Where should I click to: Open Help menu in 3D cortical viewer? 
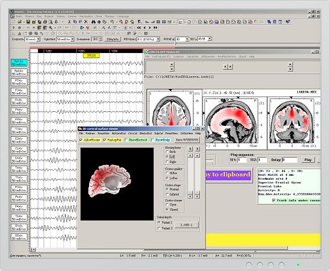point(198,134)
